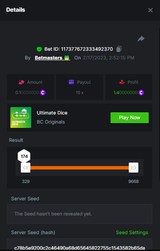
Task: Copy the Bet ID using copy icon
Action: pyautogui.click(x=119, y=49)
